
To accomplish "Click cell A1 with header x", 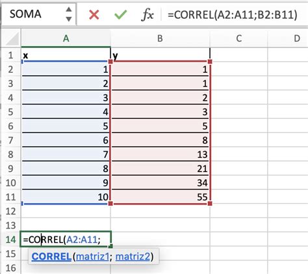I will coord(66,55).
